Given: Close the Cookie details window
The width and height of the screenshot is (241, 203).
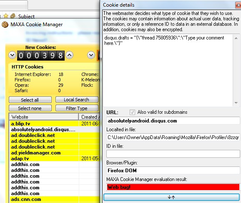Looking at the screenshot, I should 238,5.
